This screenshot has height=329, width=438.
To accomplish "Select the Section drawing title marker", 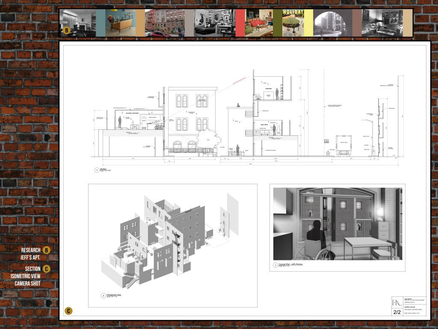I will tap(97, 170).
